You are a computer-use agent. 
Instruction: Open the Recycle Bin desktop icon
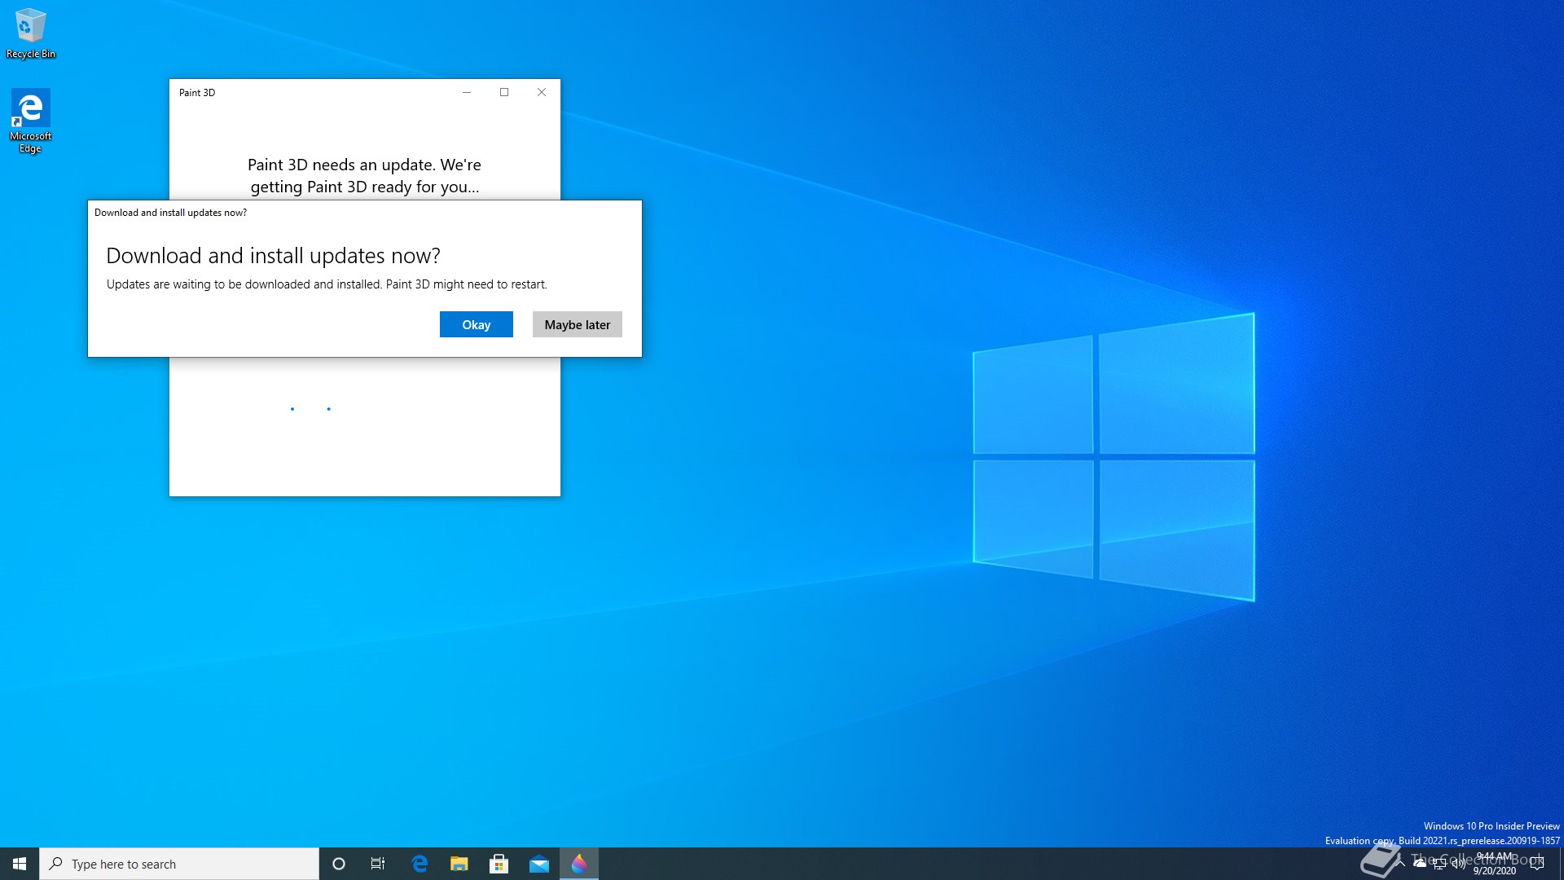tap(31, 33)
